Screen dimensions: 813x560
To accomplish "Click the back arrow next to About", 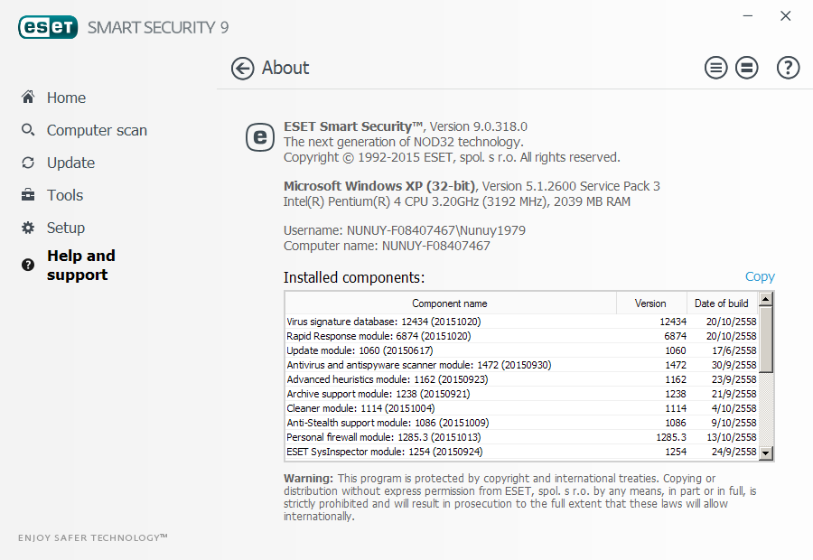I will [x=242, y=69].
